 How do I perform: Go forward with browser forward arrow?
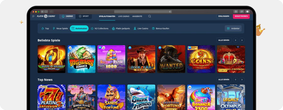(x=46, y=11)
